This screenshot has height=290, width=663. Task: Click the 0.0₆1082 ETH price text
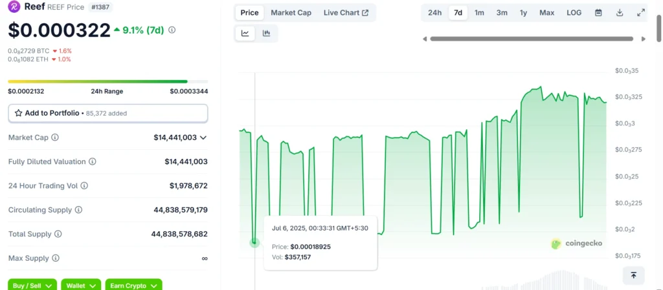[28, 59]
